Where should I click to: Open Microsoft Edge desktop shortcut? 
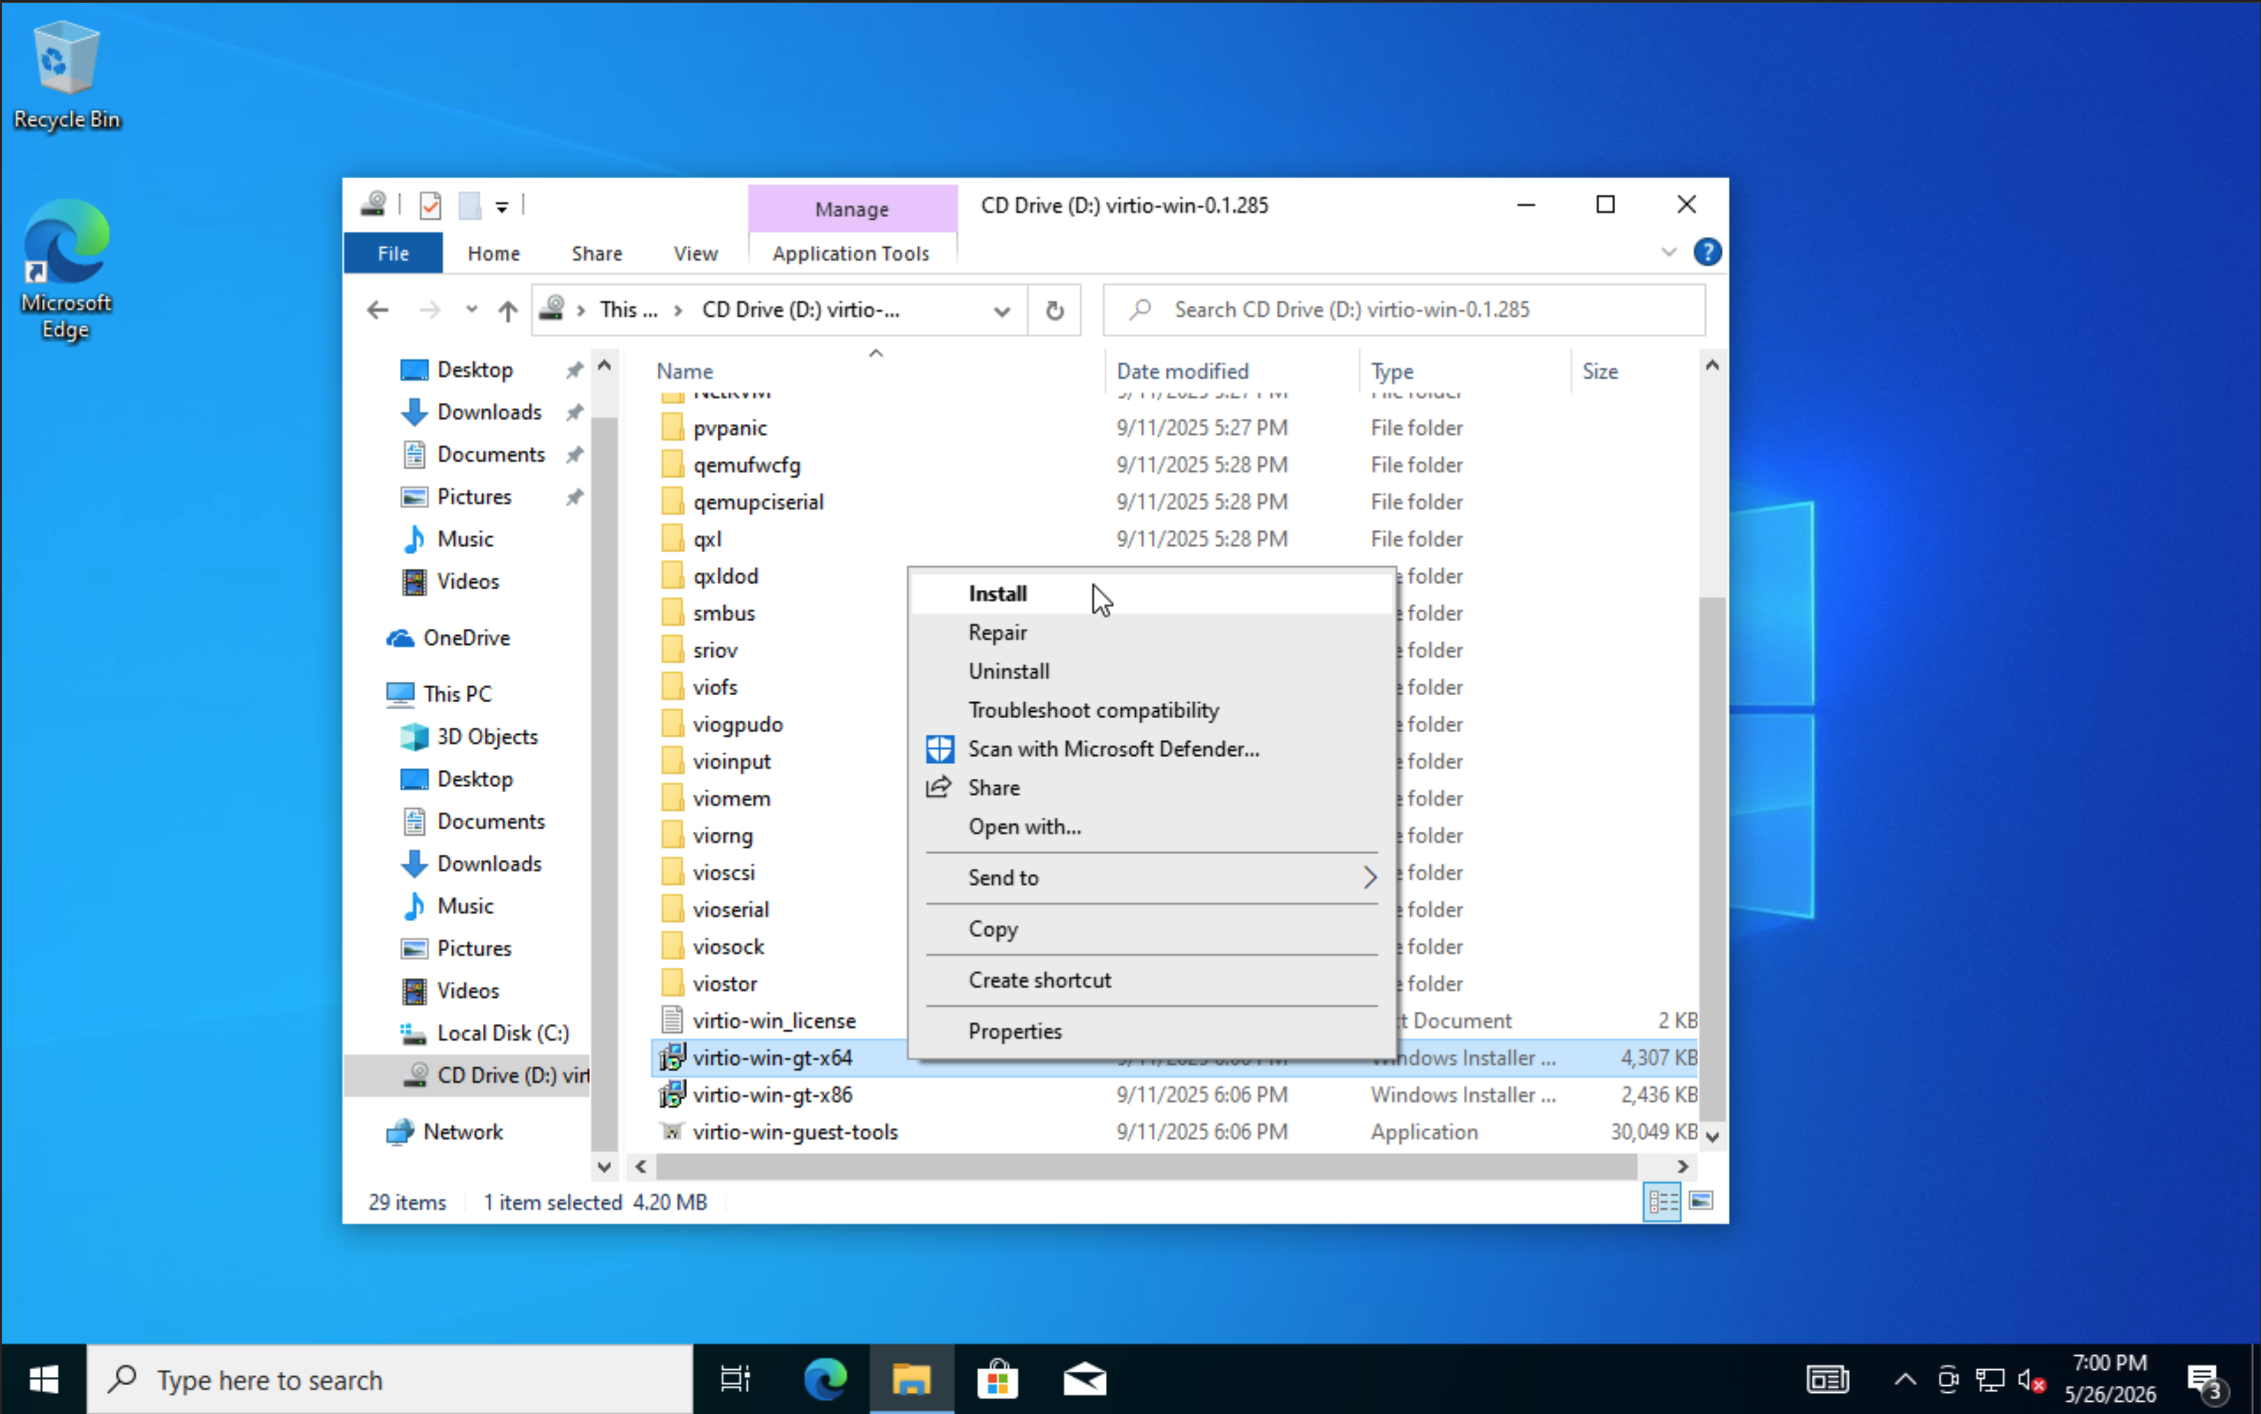(65, 270)
